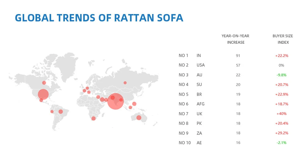This screenshot has height=151, width=306.
Task: Click the bubble over Mexico
Action: [41, 100]
